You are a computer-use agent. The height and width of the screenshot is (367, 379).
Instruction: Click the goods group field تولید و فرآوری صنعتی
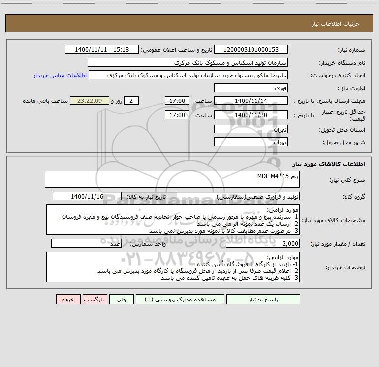238,196
